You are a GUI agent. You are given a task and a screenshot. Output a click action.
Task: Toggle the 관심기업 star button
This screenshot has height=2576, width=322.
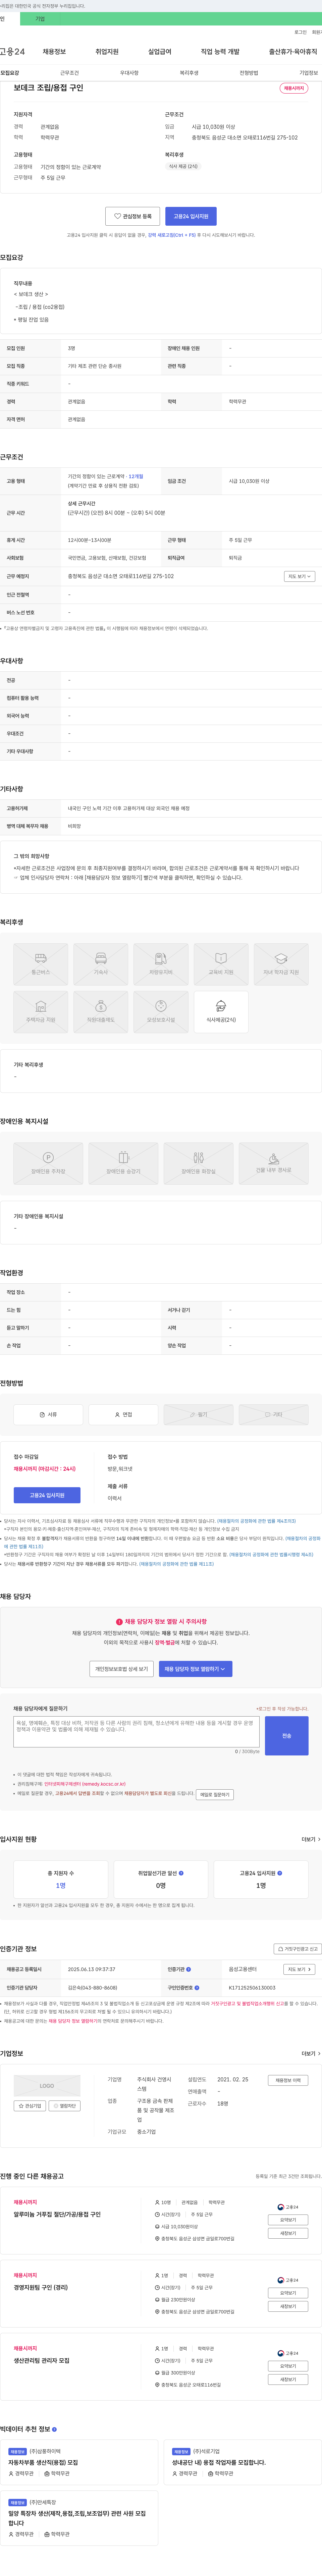[x=30, y=2106]
